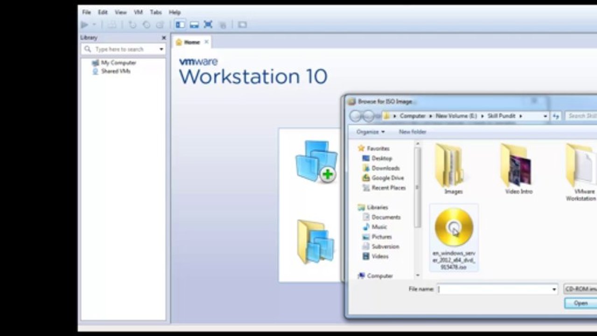This screenshot has height=336, width=597.
Task: Click the Open button
Action: click(x=581, y=303)
